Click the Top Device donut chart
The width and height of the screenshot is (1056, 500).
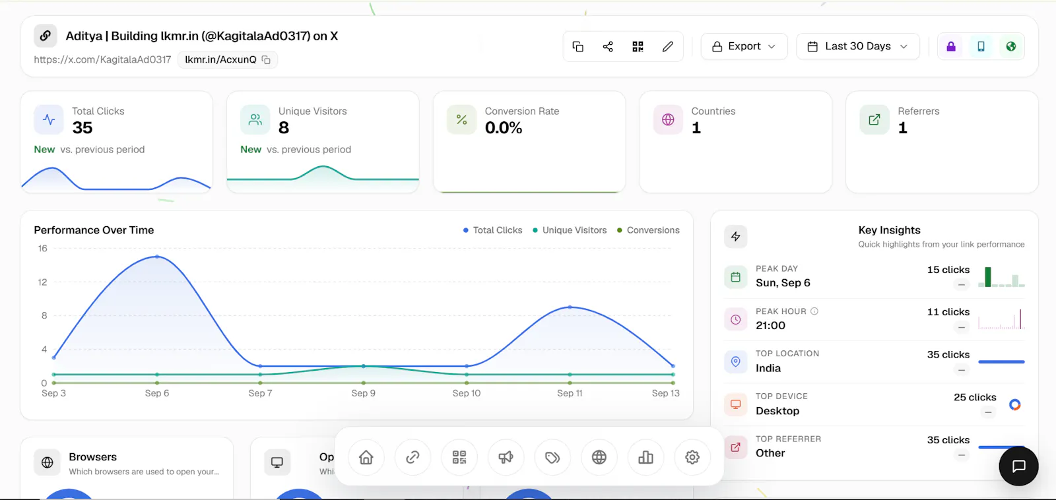[x=1015, y=404]
